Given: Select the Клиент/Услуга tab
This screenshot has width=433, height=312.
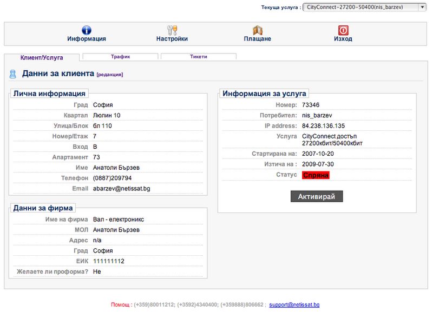Looking at the screenshot, I should click(42, 57).
